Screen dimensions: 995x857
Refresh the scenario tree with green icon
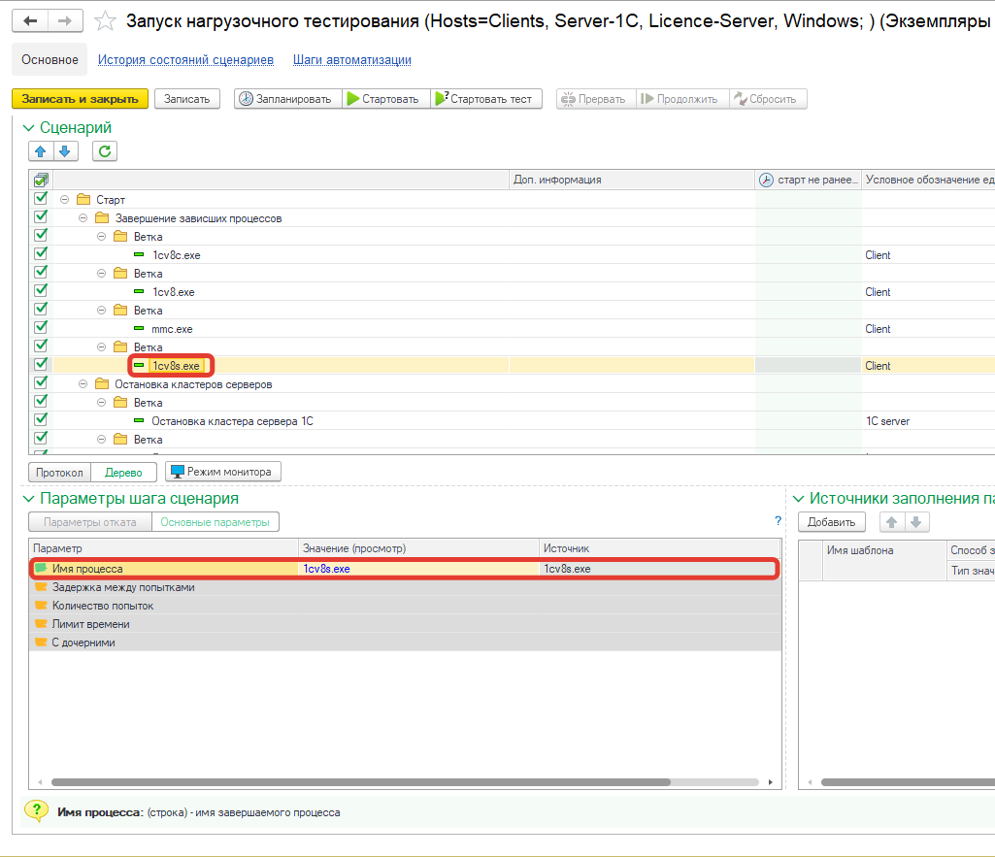click(x=105, y=150)
